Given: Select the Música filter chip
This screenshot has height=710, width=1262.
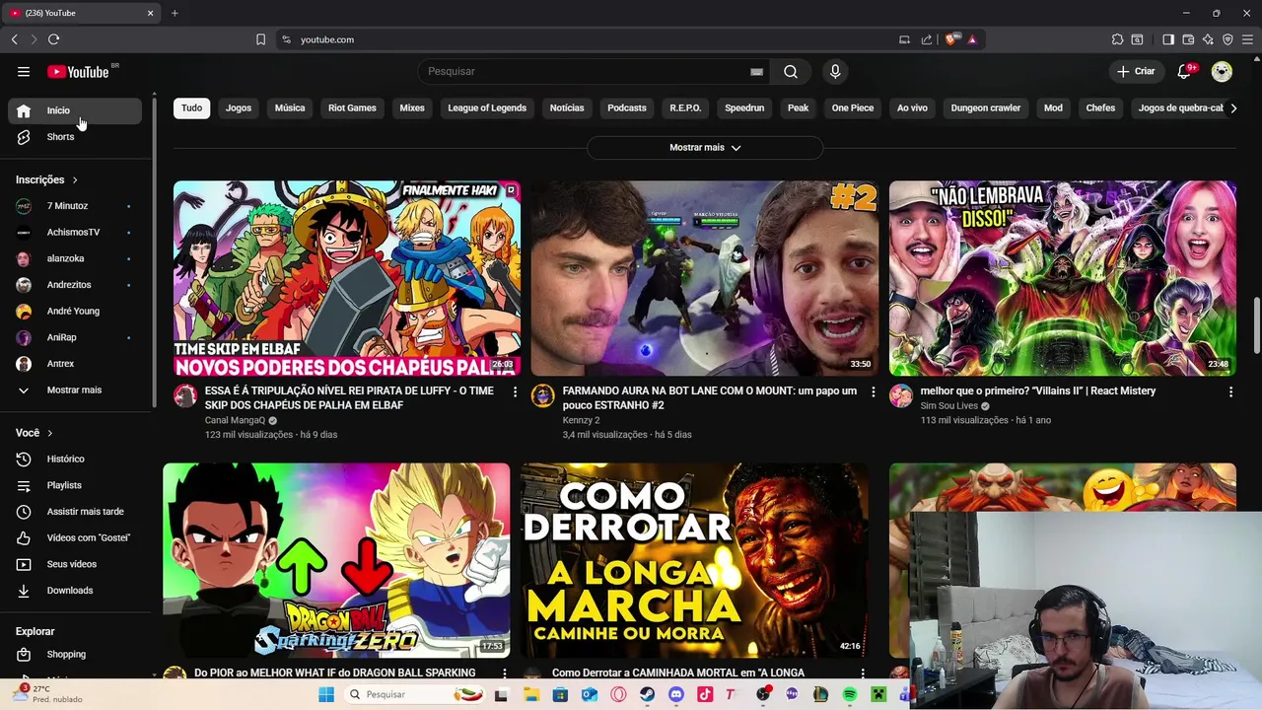Looking at the screenshot, I should (290, 108).
